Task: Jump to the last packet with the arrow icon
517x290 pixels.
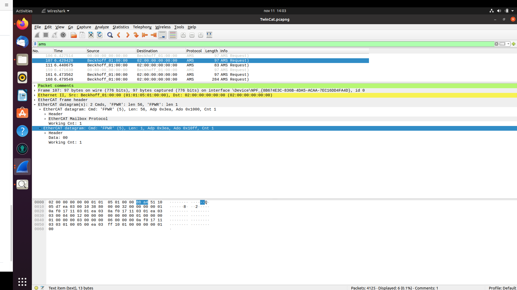Action: [x=153, y=35]
